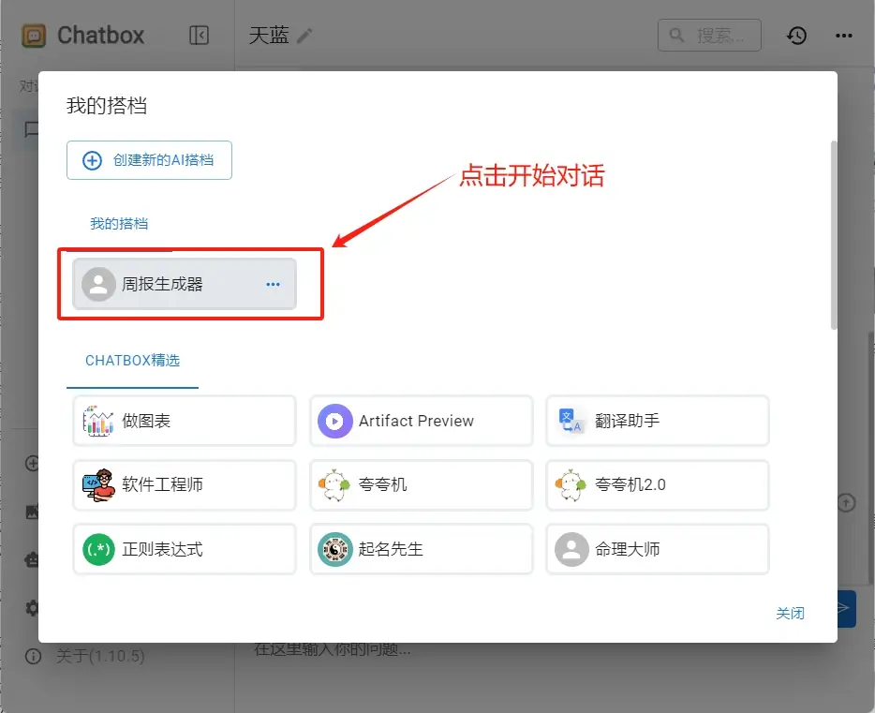Viewport: 875px width, 713px height.
Task: Open options menu for 周报生成器
Action: [x=273, y=284]
